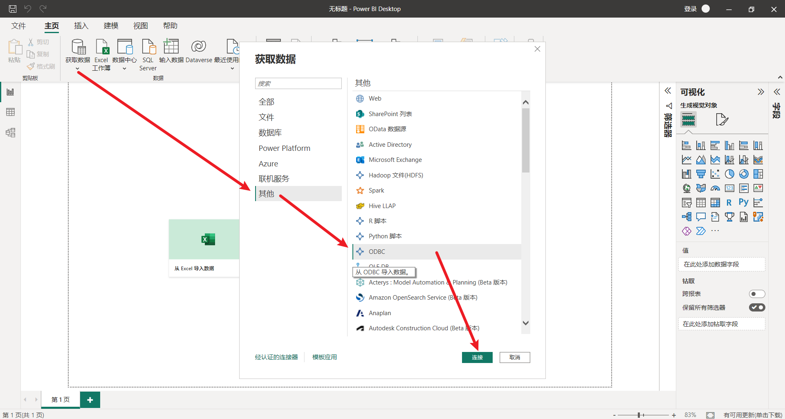Click the zoom out minus button
This screenshot has width=785, height=419.
[615, 415]
